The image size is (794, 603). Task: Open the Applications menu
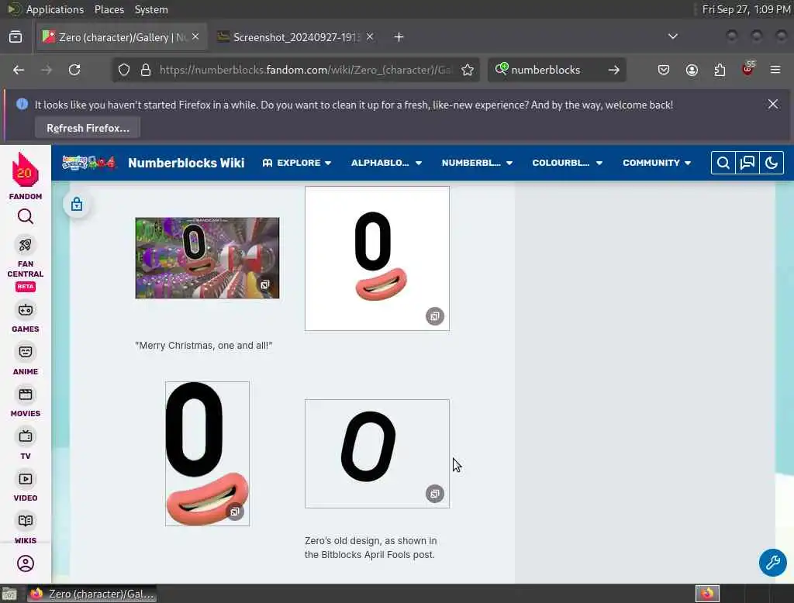pyautogui.click(x=55, y=9)
